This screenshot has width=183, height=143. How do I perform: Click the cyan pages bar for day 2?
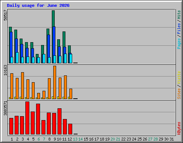click(x=17, y=58)
